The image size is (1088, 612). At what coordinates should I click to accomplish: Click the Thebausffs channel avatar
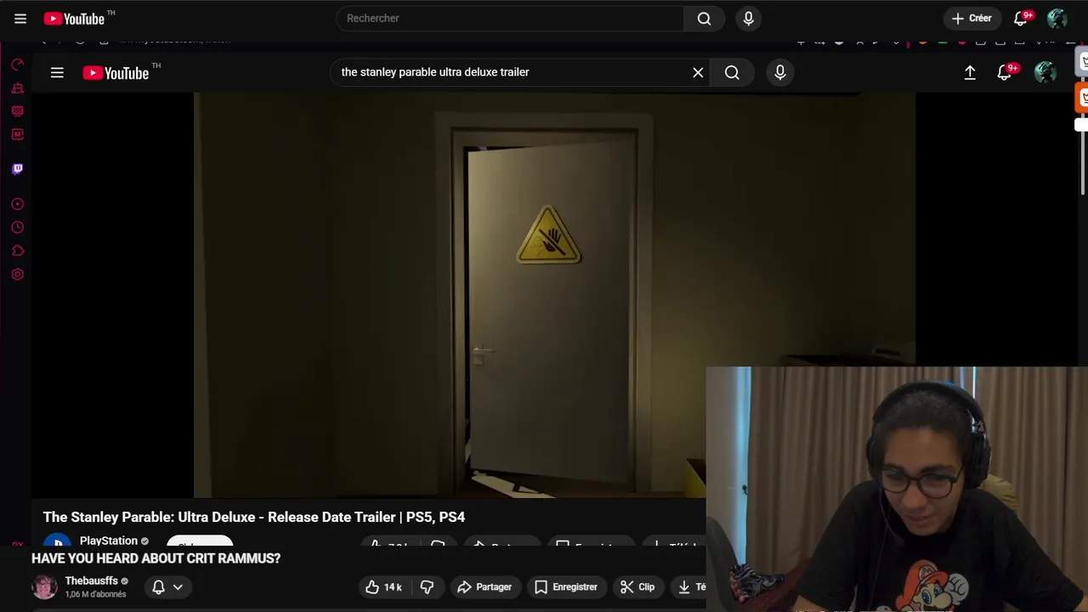click(x=44, y=586)
